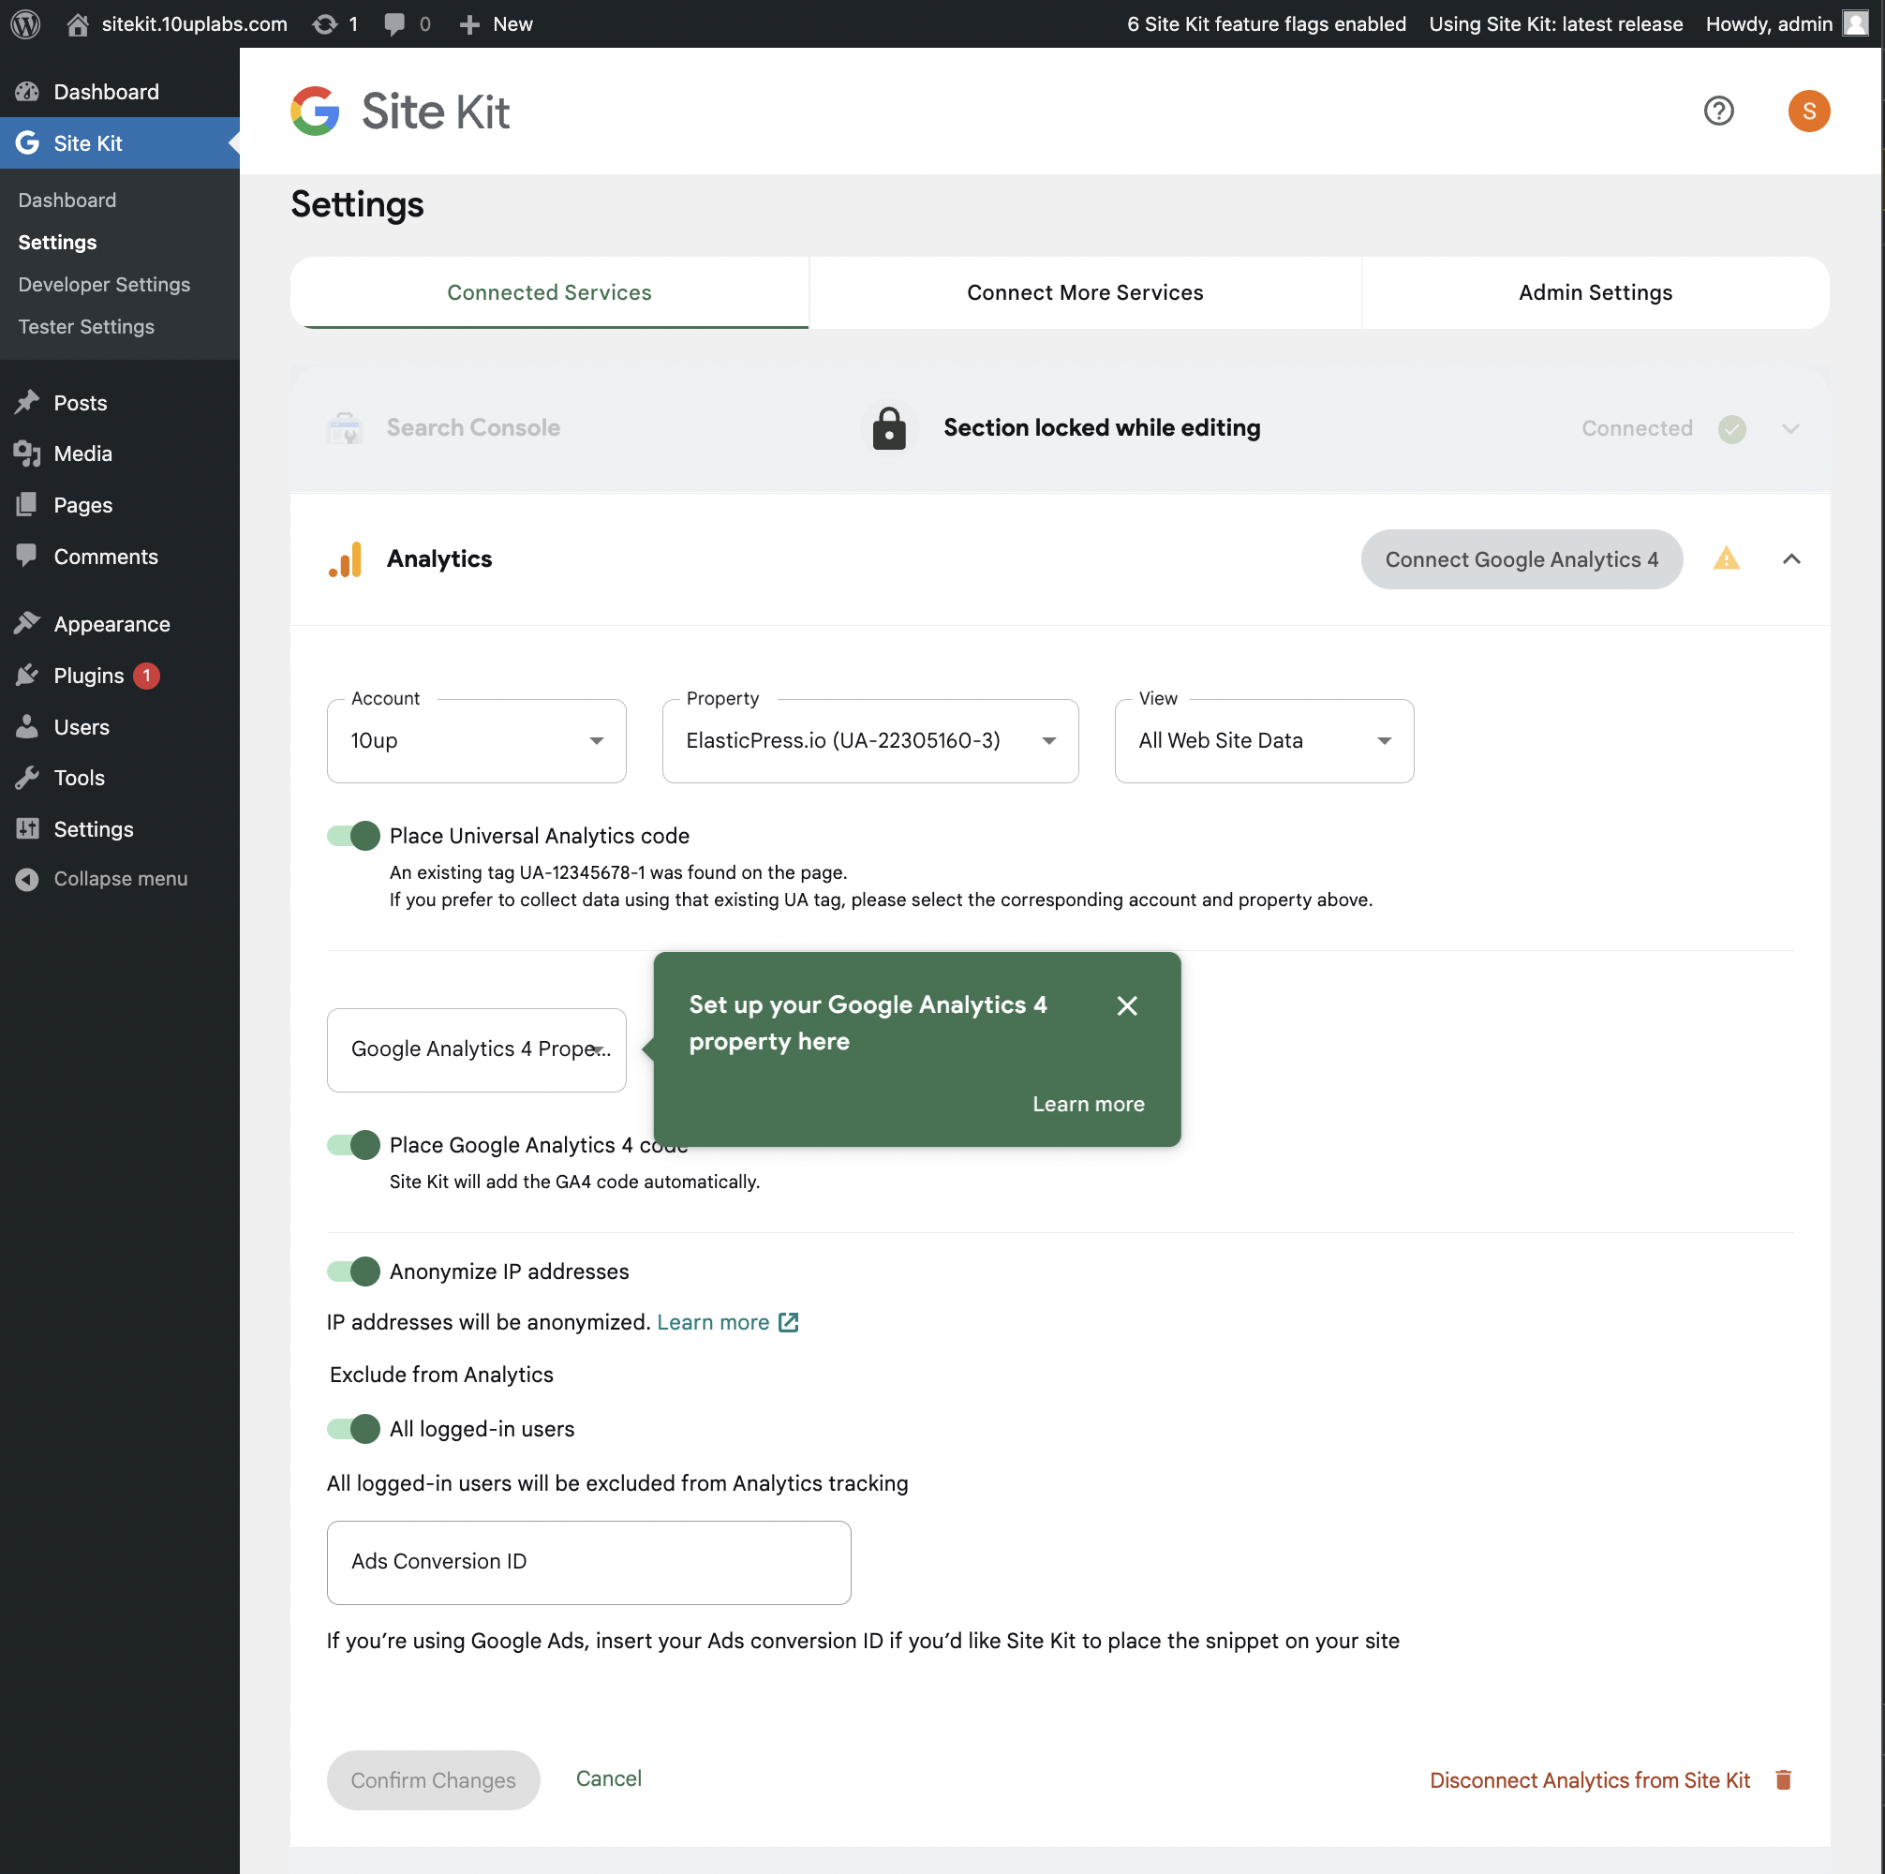Viewport: 1885px width, 1874px height.
Task: Click the Google G logo in header
Action: (x=315, y=112)
